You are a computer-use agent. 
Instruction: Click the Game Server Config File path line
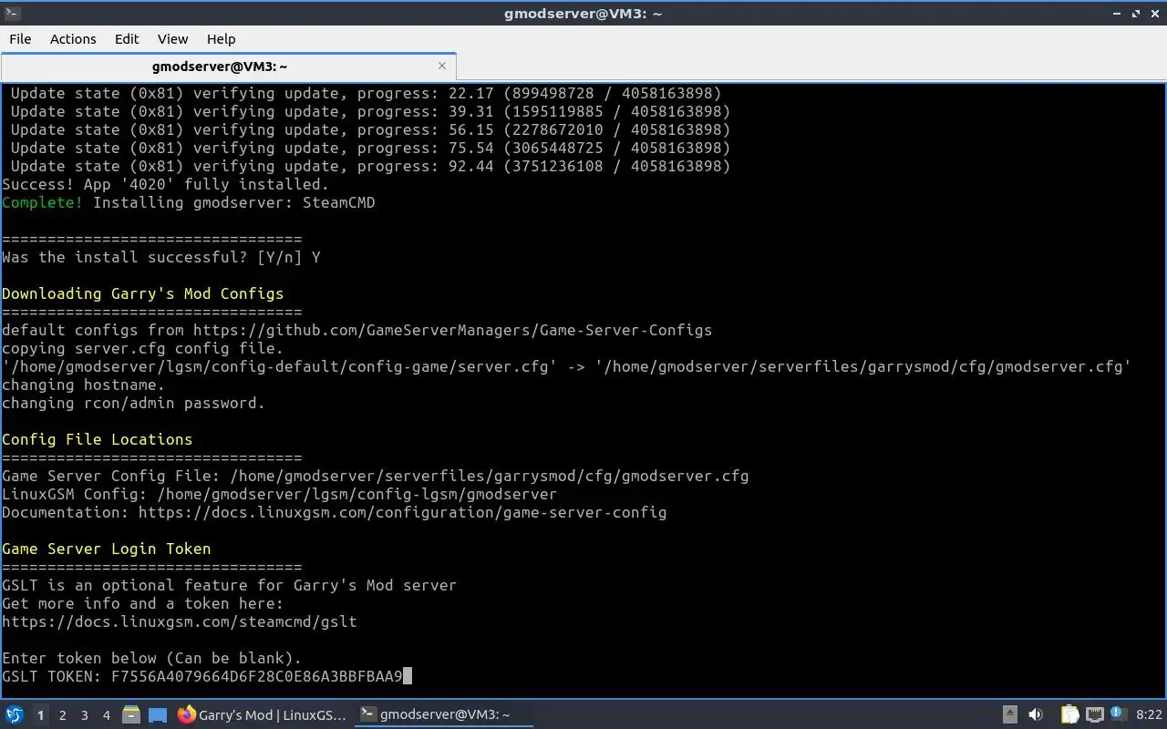(376, 476)
